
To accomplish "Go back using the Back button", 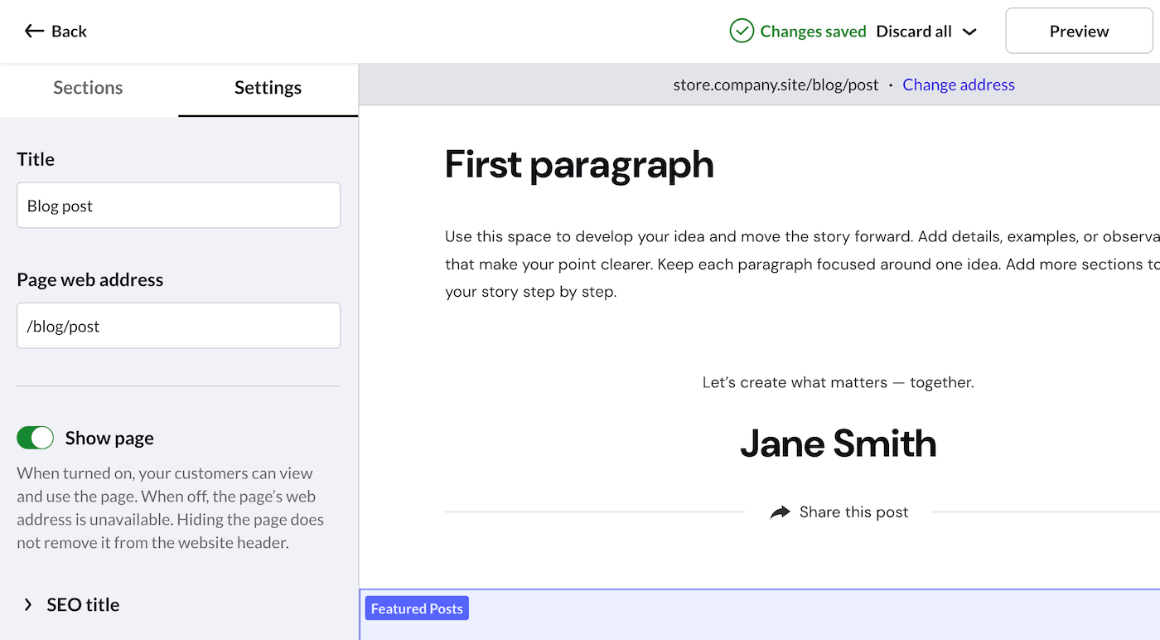I will pyautogui.click(x=56, y=32).
